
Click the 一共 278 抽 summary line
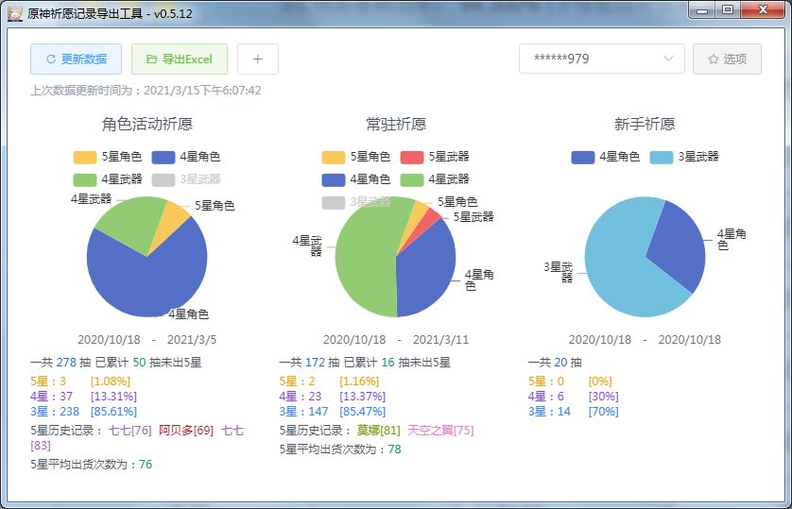coord(115,363)
